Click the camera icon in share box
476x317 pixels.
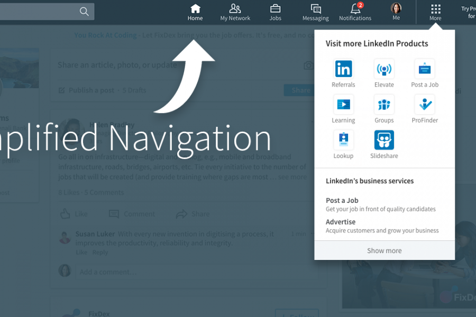point(308,65)
